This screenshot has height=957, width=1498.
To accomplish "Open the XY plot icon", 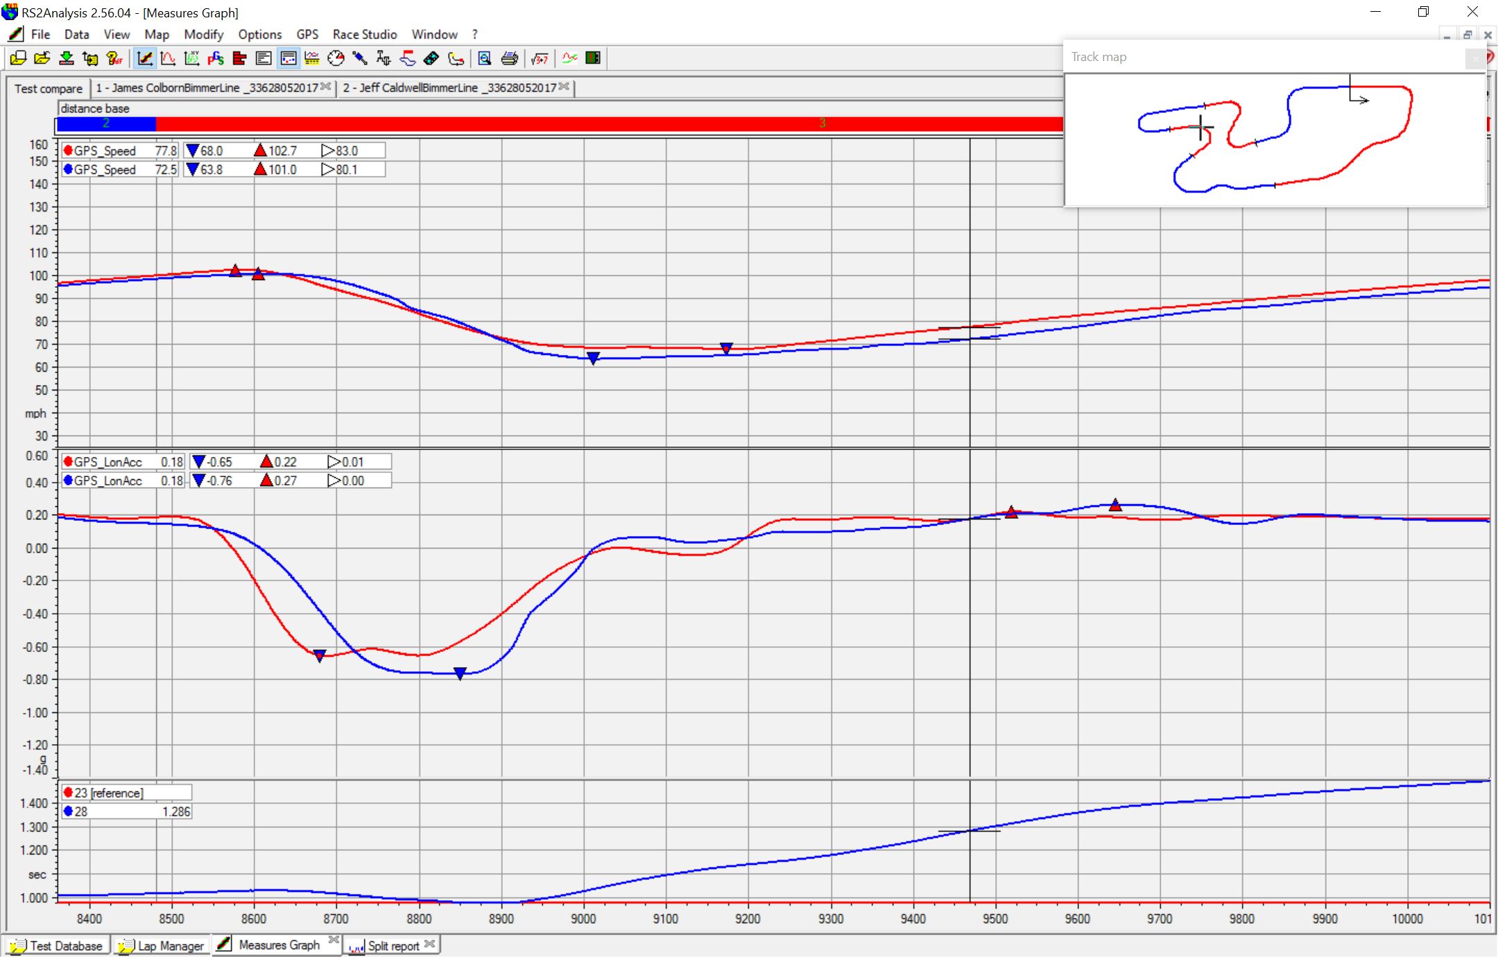I will point(192,58).
